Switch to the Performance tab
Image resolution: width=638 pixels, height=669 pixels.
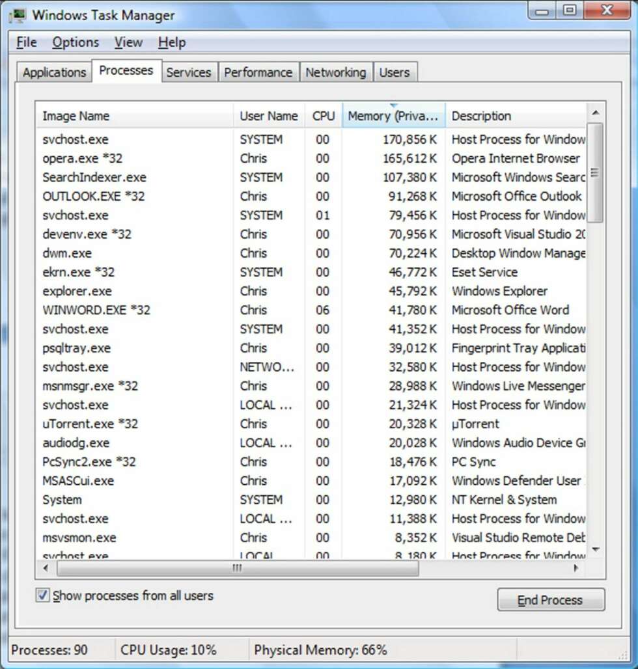point(258,72)
